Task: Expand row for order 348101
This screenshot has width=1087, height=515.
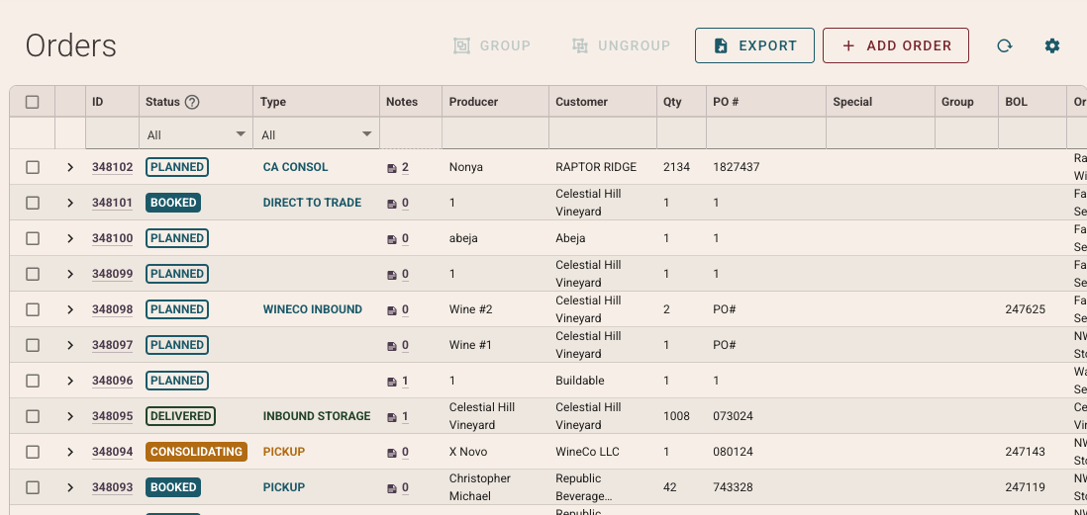Action: 70,202
